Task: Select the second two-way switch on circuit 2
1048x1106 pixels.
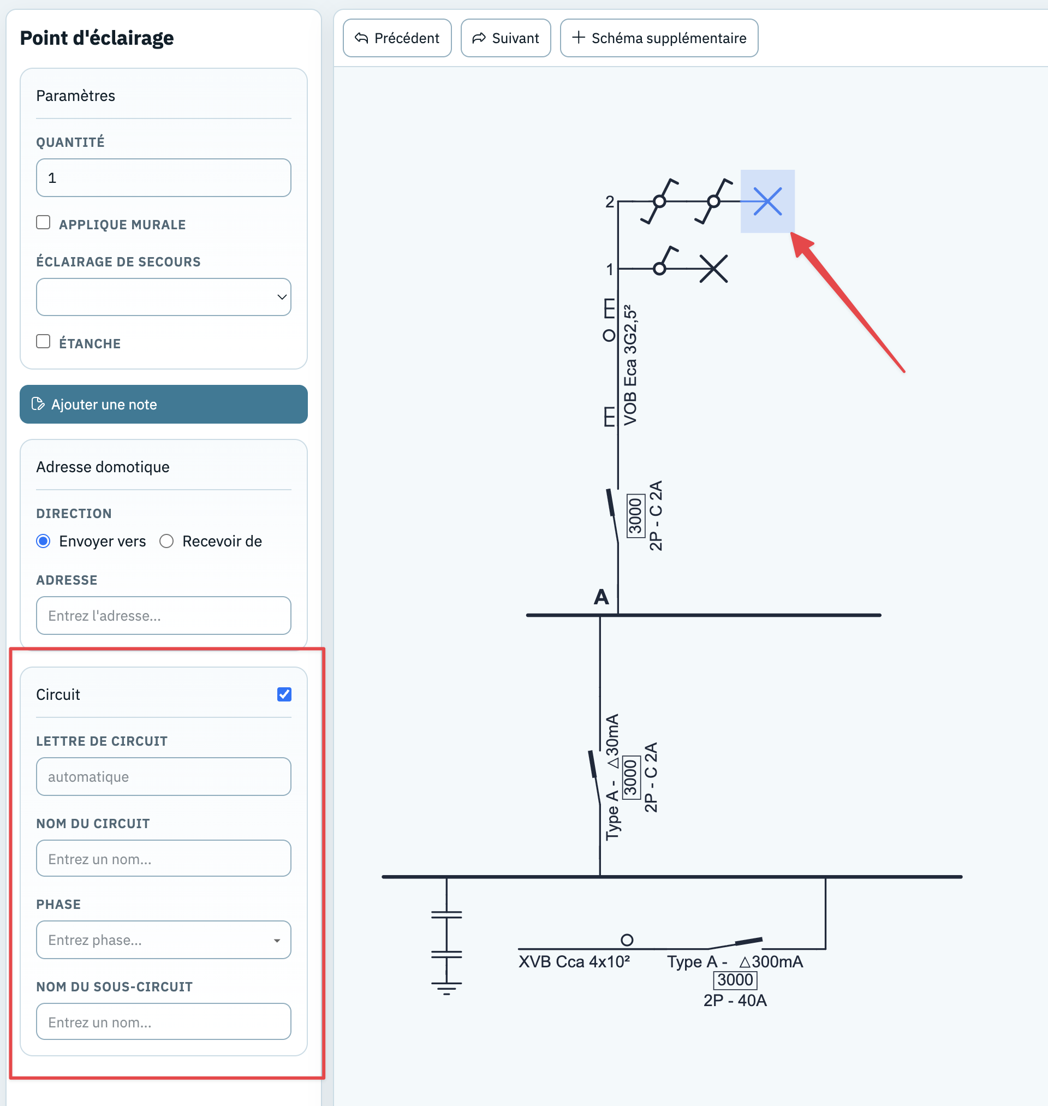Action: tap(714, 201)
